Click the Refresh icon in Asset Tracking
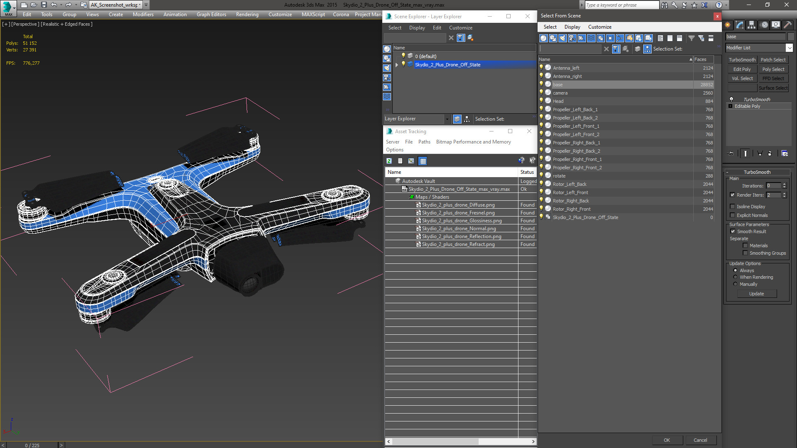The width and height of the screenshot is (797, 448). tap(389, 161)
